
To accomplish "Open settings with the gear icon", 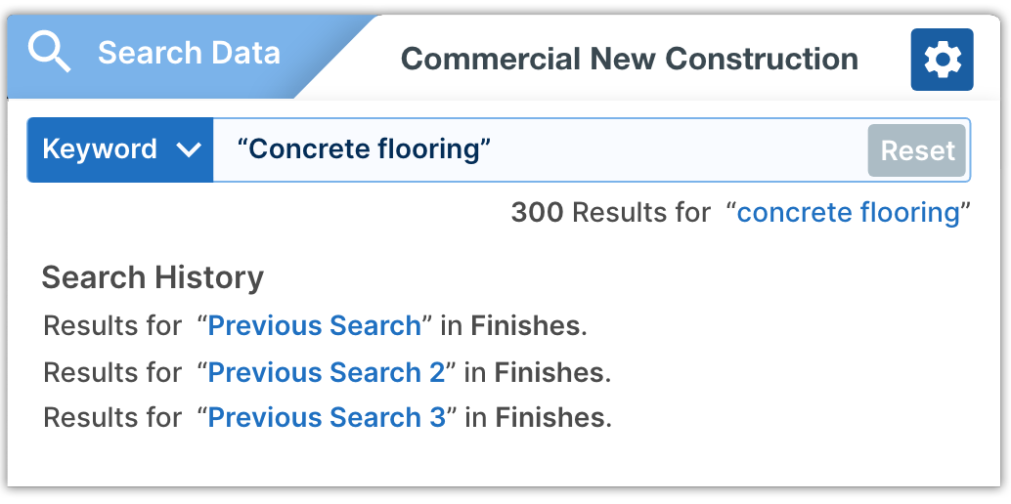I will click(x=942, y=60).
